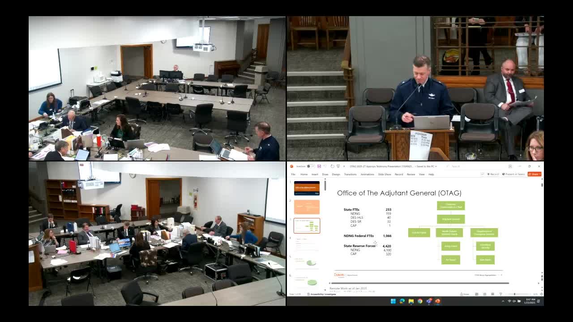Click the volume speaker icon in system tray

click(514, 301)
